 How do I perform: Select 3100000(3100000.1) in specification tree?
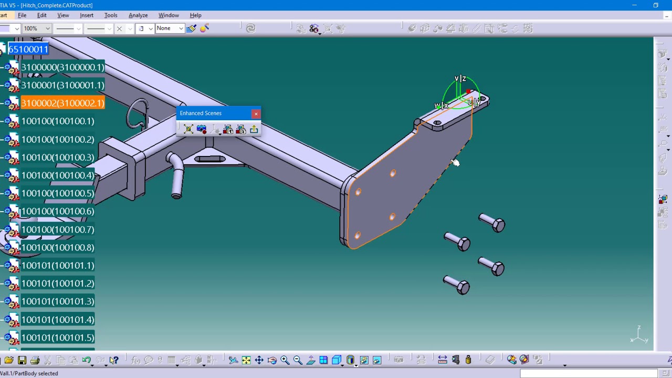click(x=62, y=67)
